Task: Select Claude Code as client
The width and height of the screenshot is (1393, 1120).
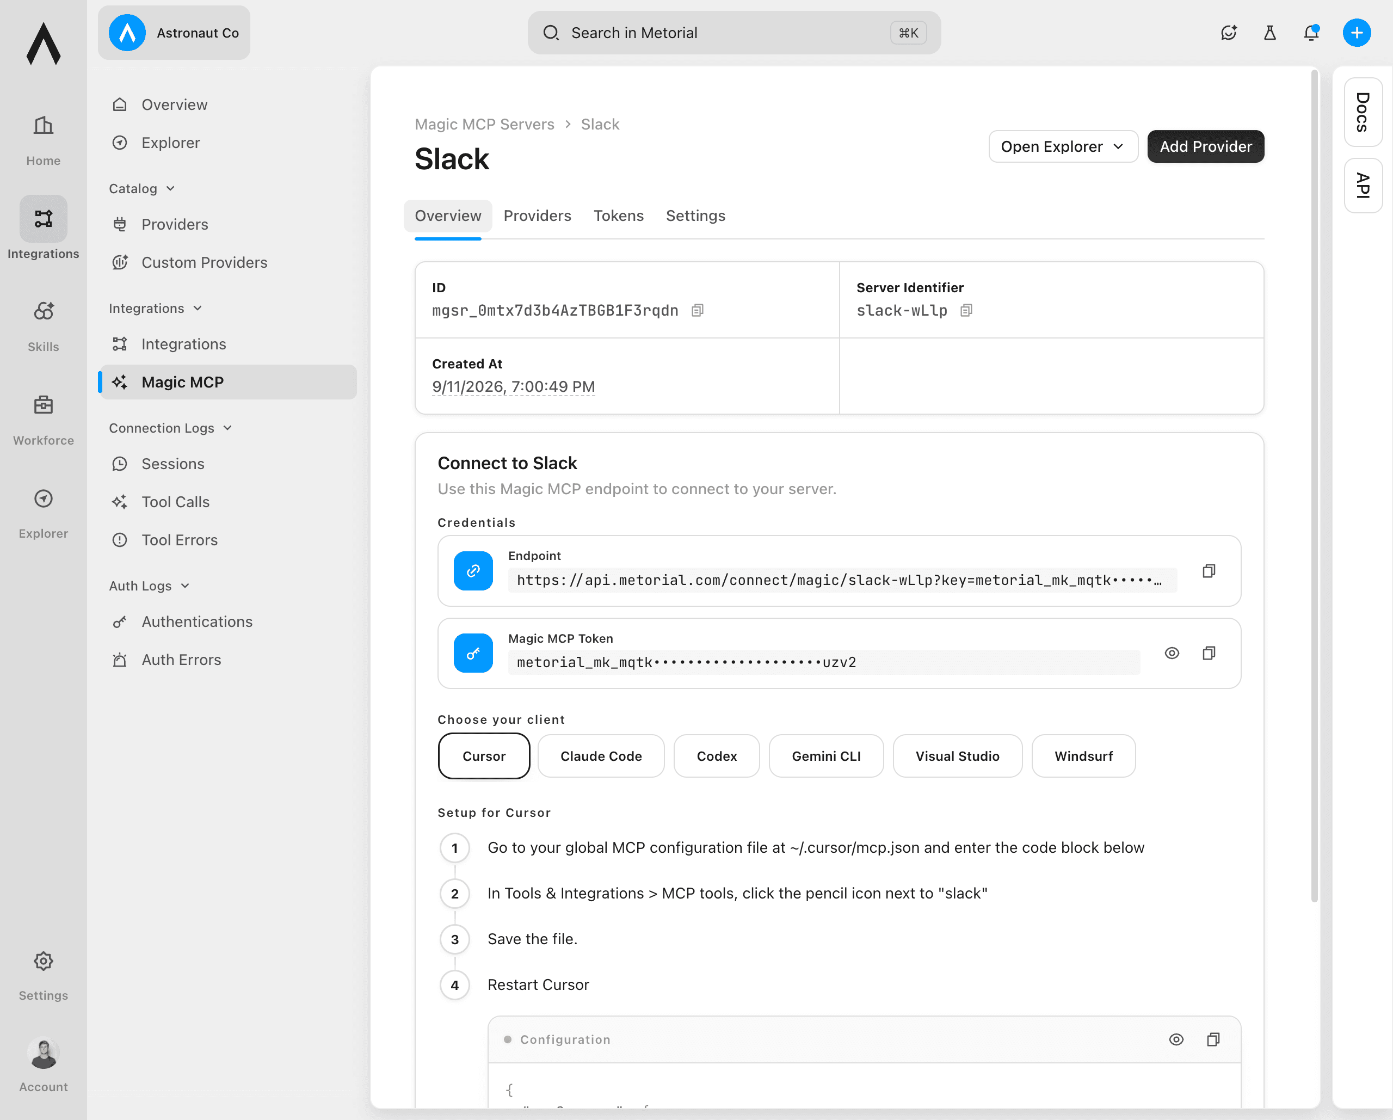Action: tap(601, 756)
